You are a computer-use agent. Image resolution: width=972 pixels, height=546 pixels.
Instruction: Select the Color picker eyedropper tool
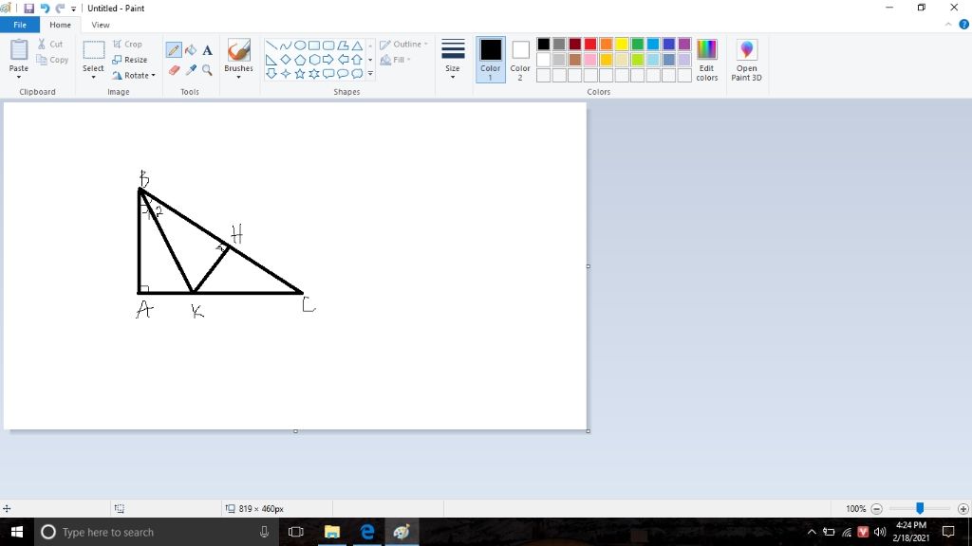pos(191,70)
